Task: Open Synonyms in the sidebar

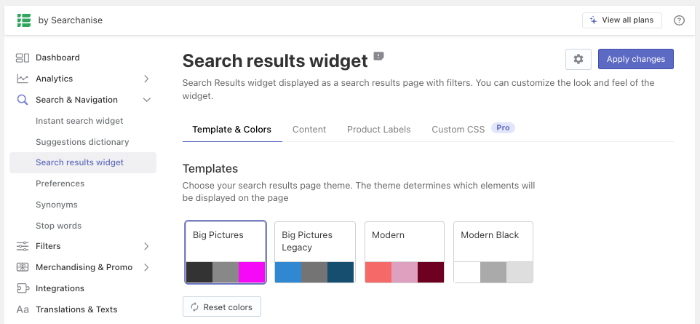Action: coord(57,205)
